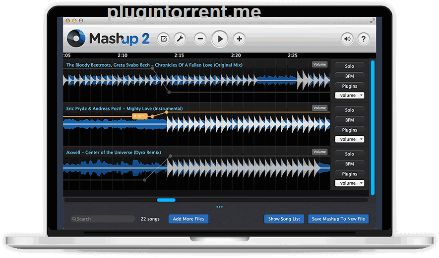Click the orange 82% volume label
Image resolution: width=439 pixels, height=258 pixels.
139,116
